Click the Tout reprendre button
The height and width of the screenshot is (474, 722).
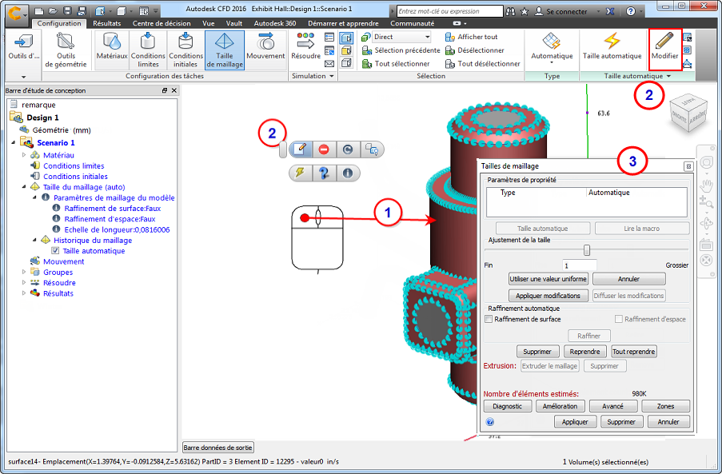tap(633, 352)
